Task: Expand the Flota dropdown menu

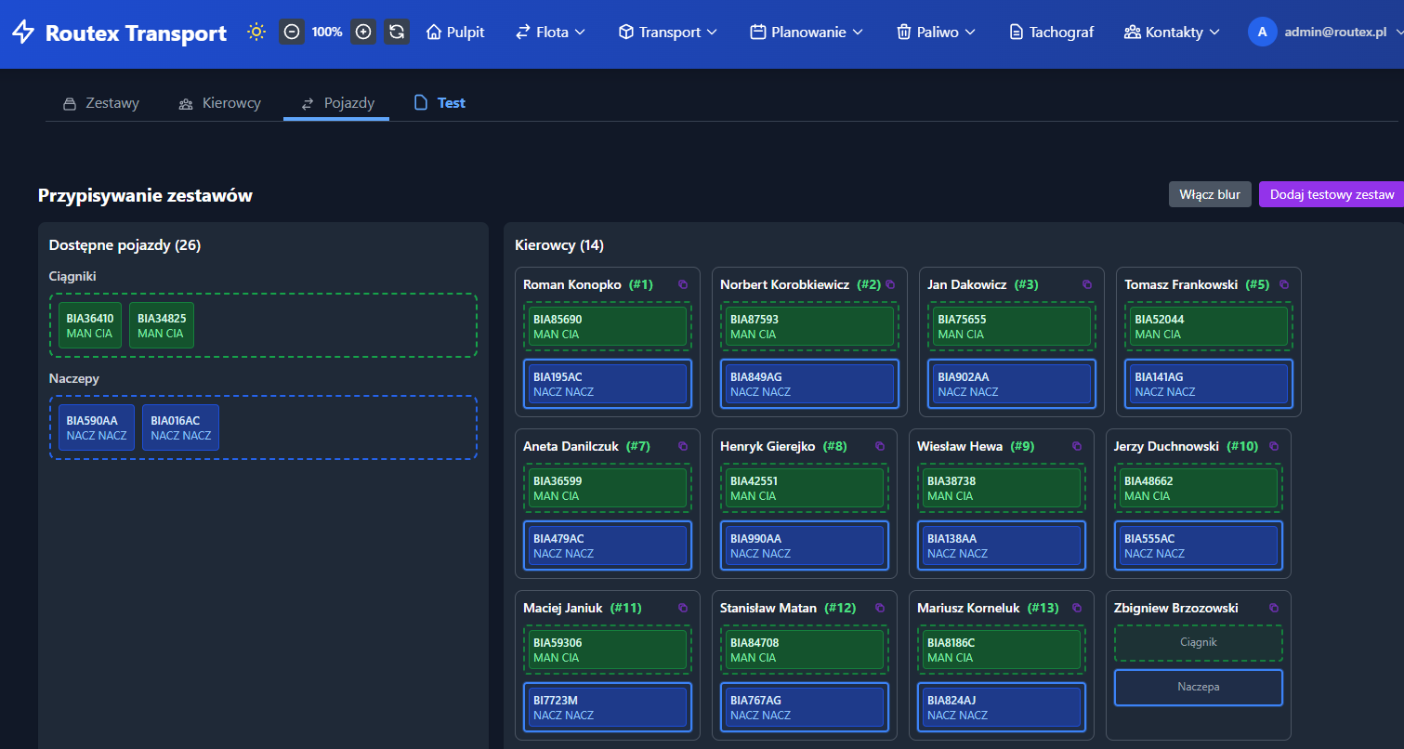Action: coord(551,32)
